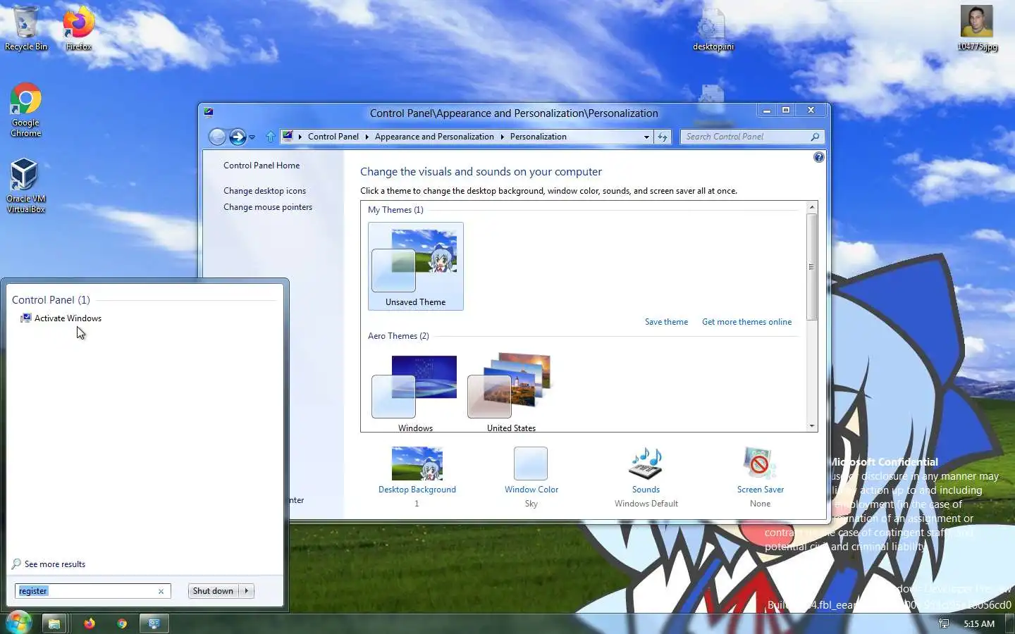Click Get more themes online link
This screenshot has height=634, width=1015.
(x=746, y=322)
